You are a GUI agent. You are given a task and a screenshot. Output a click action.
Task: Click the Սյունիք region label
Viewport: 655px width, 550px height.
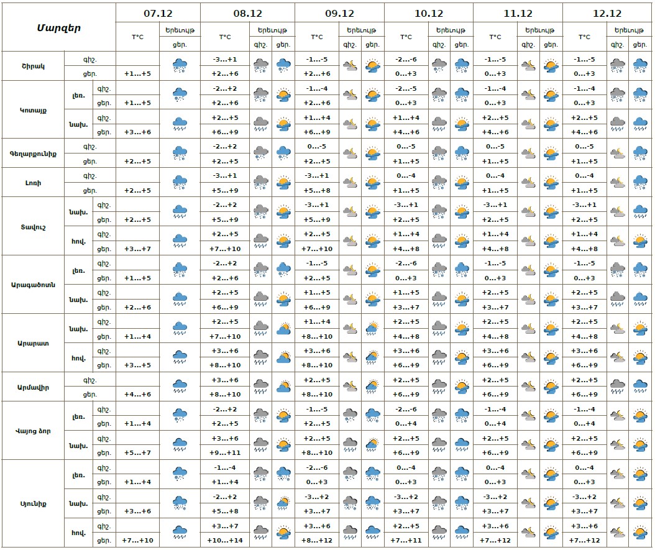32,503
